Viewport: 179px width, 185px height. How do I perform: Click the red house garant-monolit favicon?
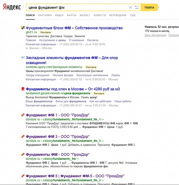click(23, 89)
